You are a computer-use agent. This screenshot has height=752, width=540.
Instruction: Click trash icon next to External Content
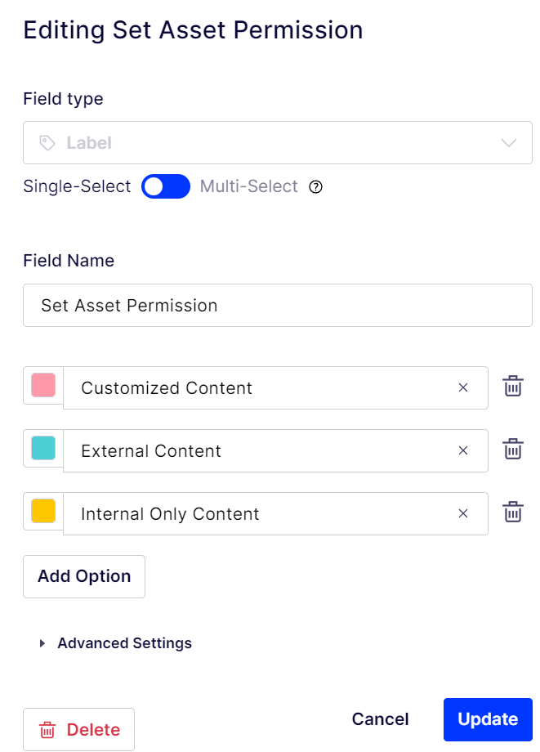[512, 450]
